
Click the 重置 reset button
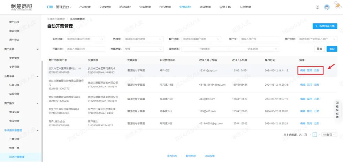pyautogui.click(x=319, y=49)
